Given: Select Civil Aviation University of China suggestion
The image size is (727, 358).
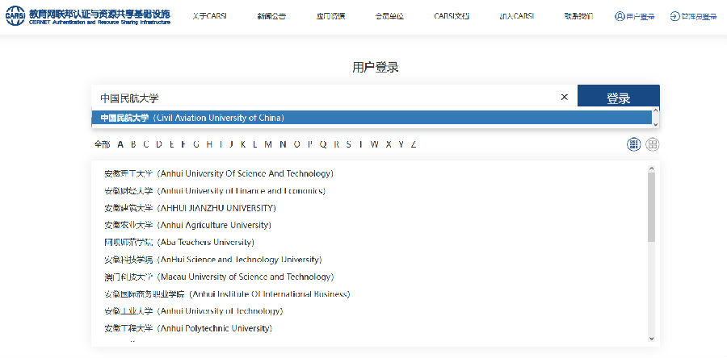Looking at the screenshot, I should pyautogui.click(x=192, y=118).
